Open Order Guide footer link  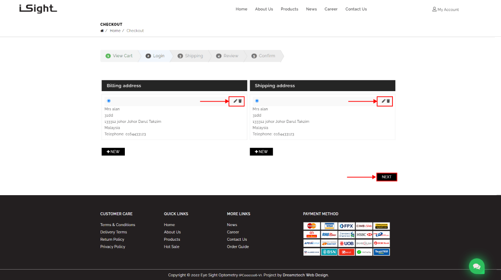238,247
